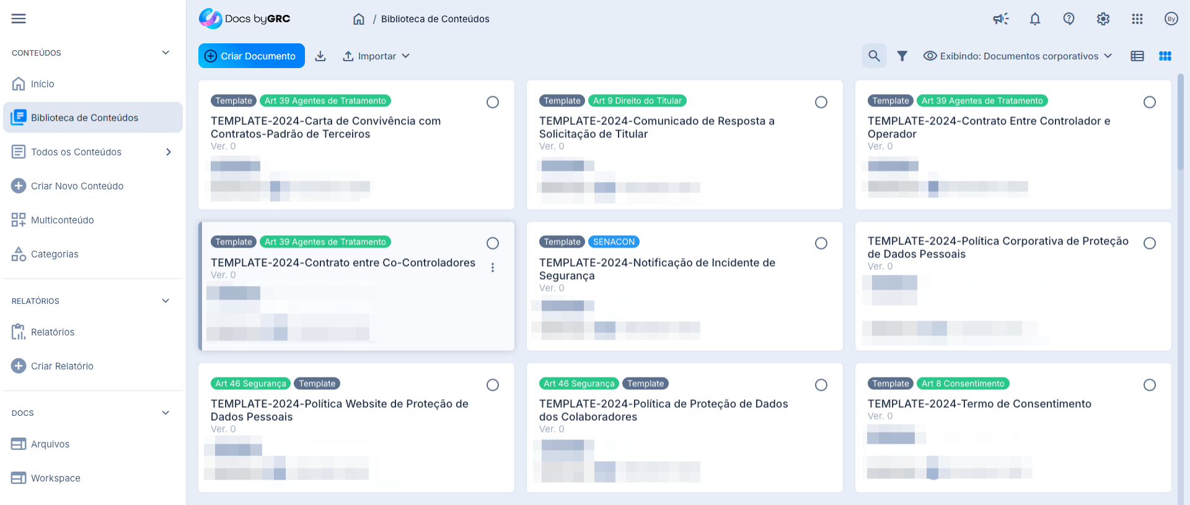Select the Notificação de Incidente card radio
This screenshot has height=505, width=1190.
click(821, 243)
